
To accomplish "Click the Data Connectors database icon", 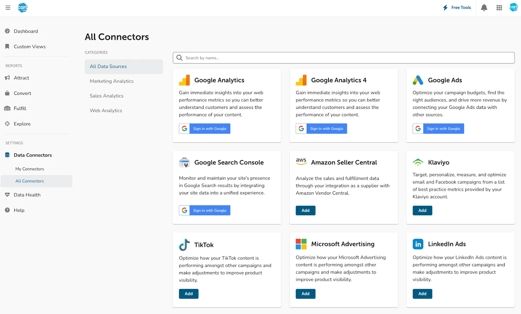I will tap(7, 155).
